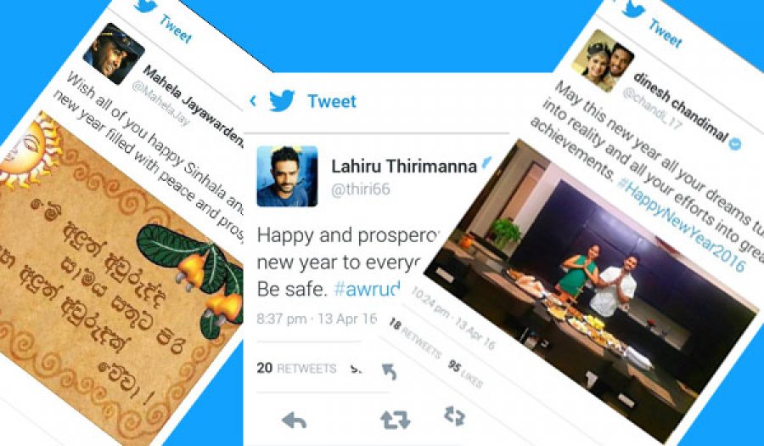Screen dimensions: 764x446
Task: Click the Twitter bird logo in center tweet
Action: 282,100
